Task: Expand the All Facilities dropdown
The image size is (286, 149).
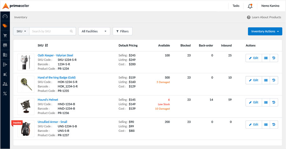Action: click(x=94, y=31)
